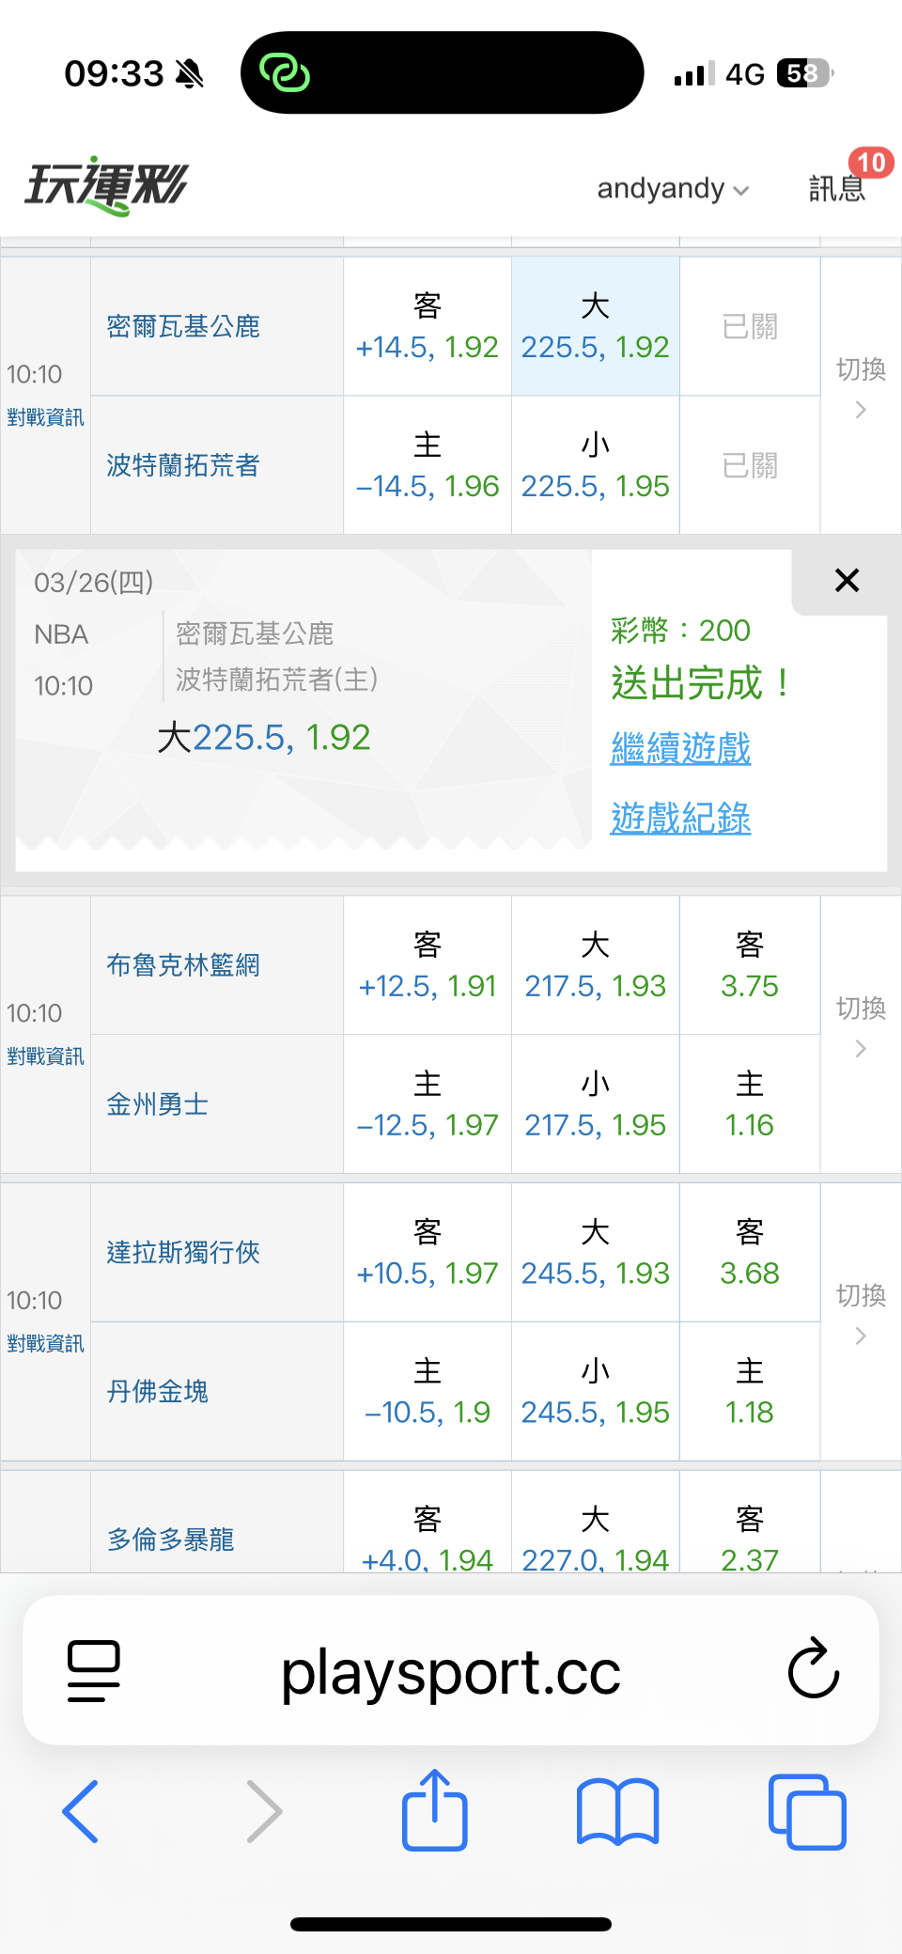Viewport: 902px width, 1954px height.
Task: Open 對戰資訊 for Nets vs Warriors
Action: pyautogui.click(x=45, y=1056)
